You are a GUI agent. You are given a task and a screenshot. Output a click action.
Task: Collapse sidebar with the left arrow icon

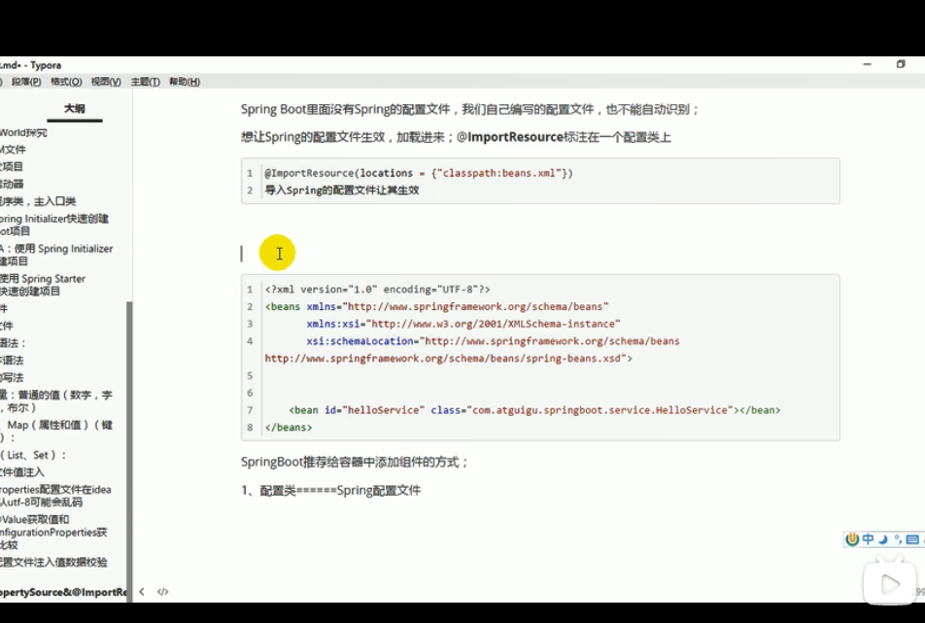pos(142,591)
